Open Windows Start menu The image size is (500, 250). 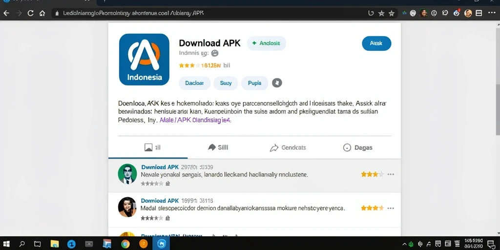6,244
